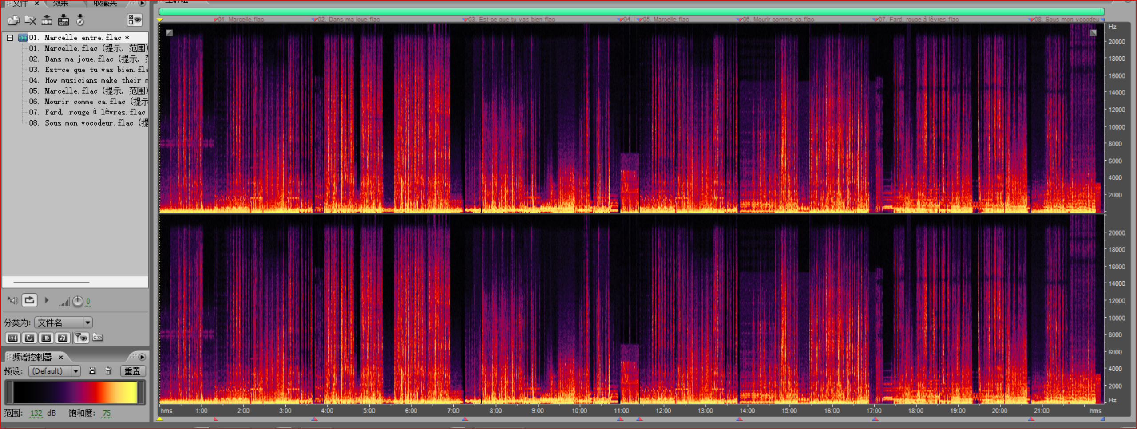Viewport: 1137px width, 429px height.
Task: Toggle show audio files filter button
Action: click(12, 338)
